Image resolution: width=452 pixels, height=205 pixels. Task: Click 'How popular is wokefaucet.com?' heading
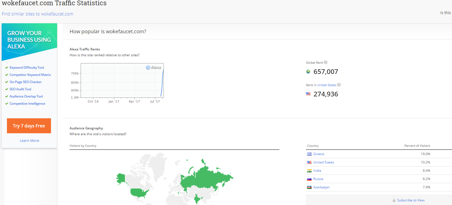tap(108, 32)
